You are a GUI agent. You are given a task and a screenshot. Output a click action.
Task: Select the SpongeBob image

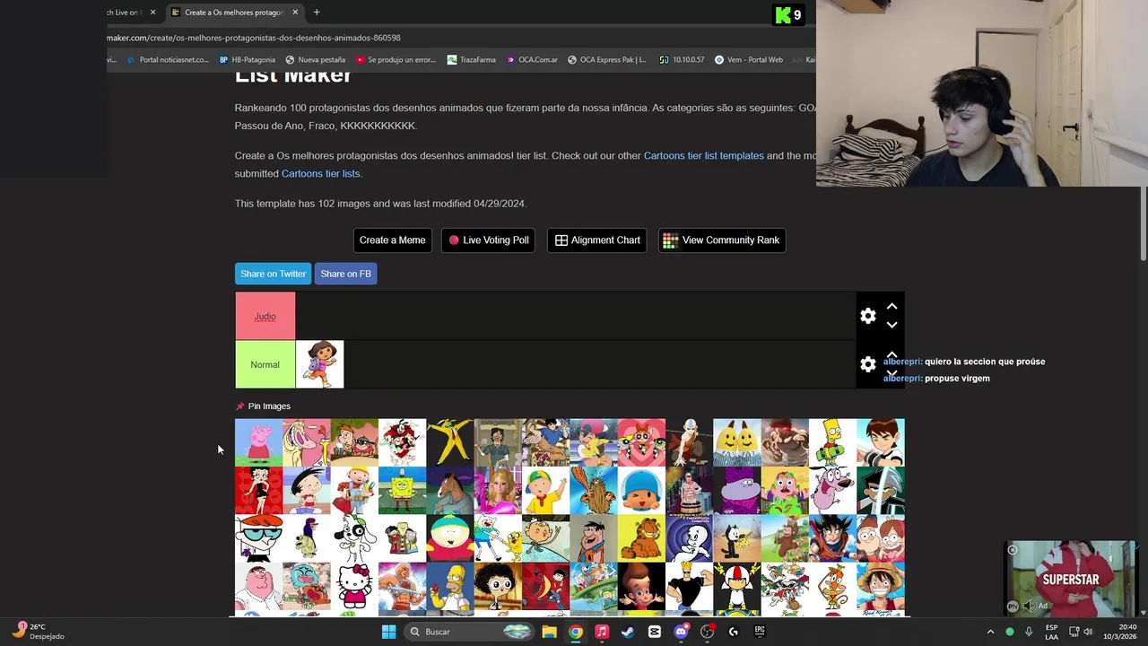(402, 490)
